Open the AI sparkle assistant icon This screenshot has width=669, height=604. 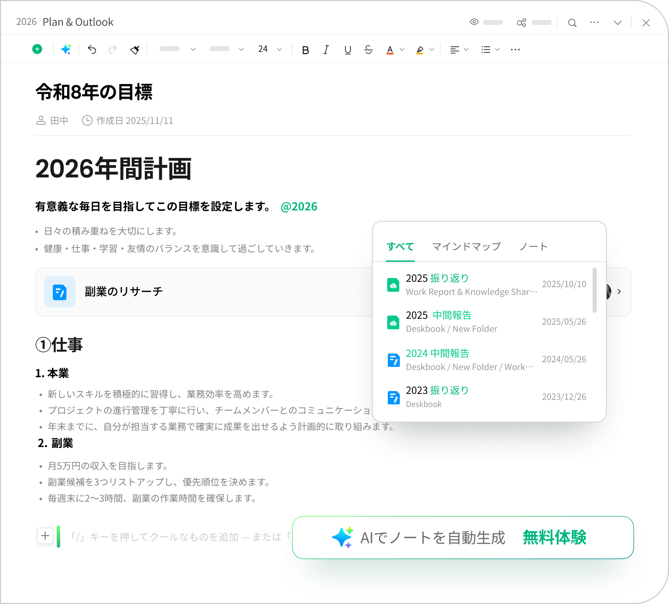point(66,49)
